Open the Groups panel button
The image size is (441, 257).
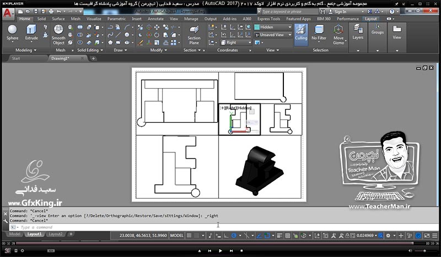click(x=377, y=37)
